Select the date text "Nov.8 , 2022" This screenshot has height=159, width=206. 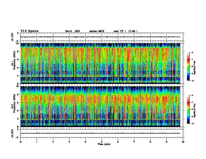[73, 31]
